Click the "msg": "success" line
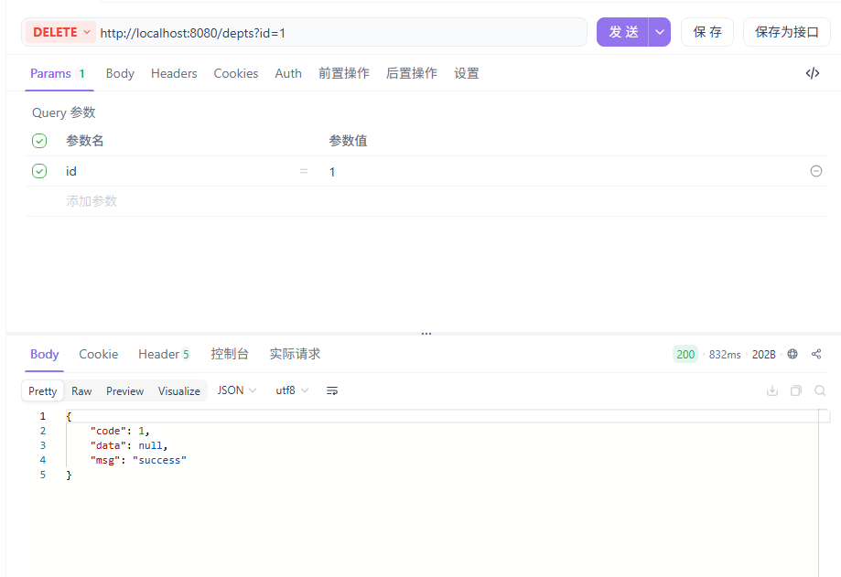 pyautogui.click(x=138, y=460)
